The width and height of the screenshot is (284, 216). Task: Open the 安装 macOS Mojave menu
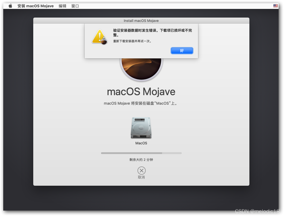35,6
